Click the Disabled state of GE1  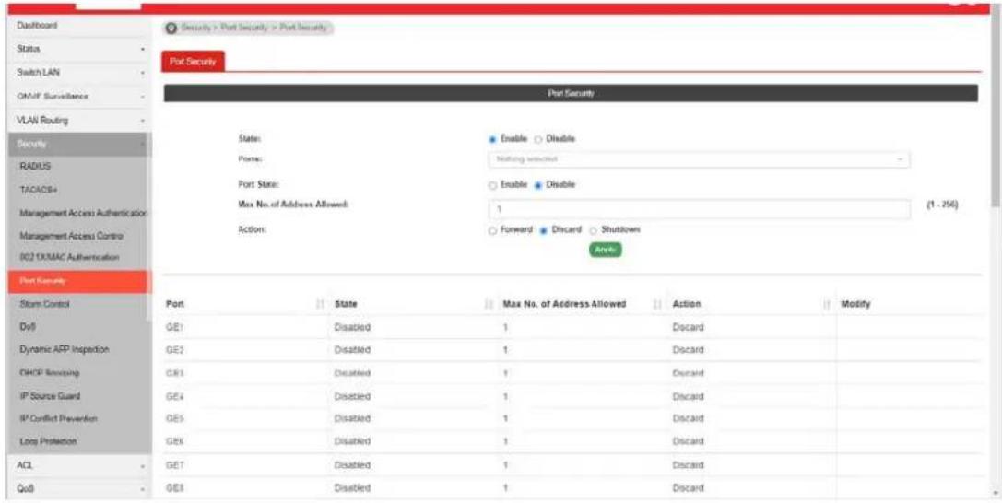(352, 327)
